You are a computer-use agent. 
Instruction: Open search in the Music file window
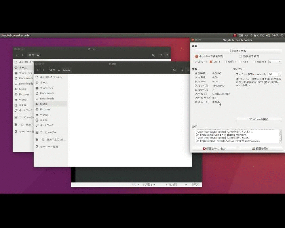coord(175,70)
